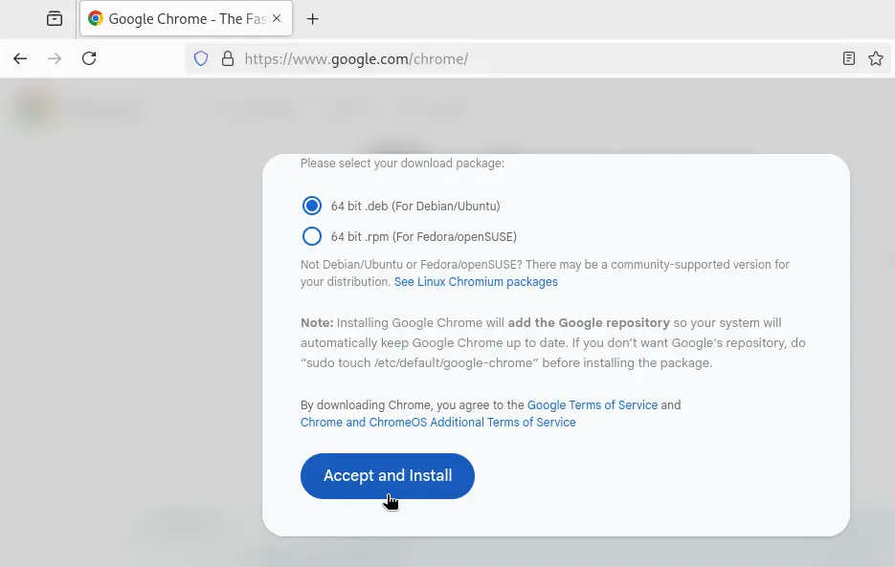
Task: Click the forward navigation arrow
Action: click(x=55, y=58)
